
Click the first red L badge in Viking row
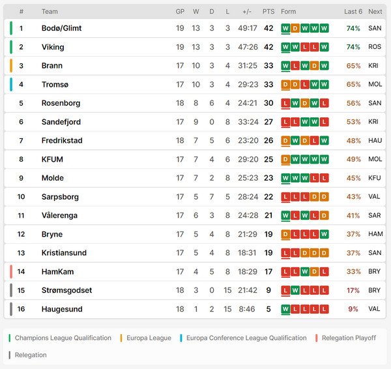(305, 47)
